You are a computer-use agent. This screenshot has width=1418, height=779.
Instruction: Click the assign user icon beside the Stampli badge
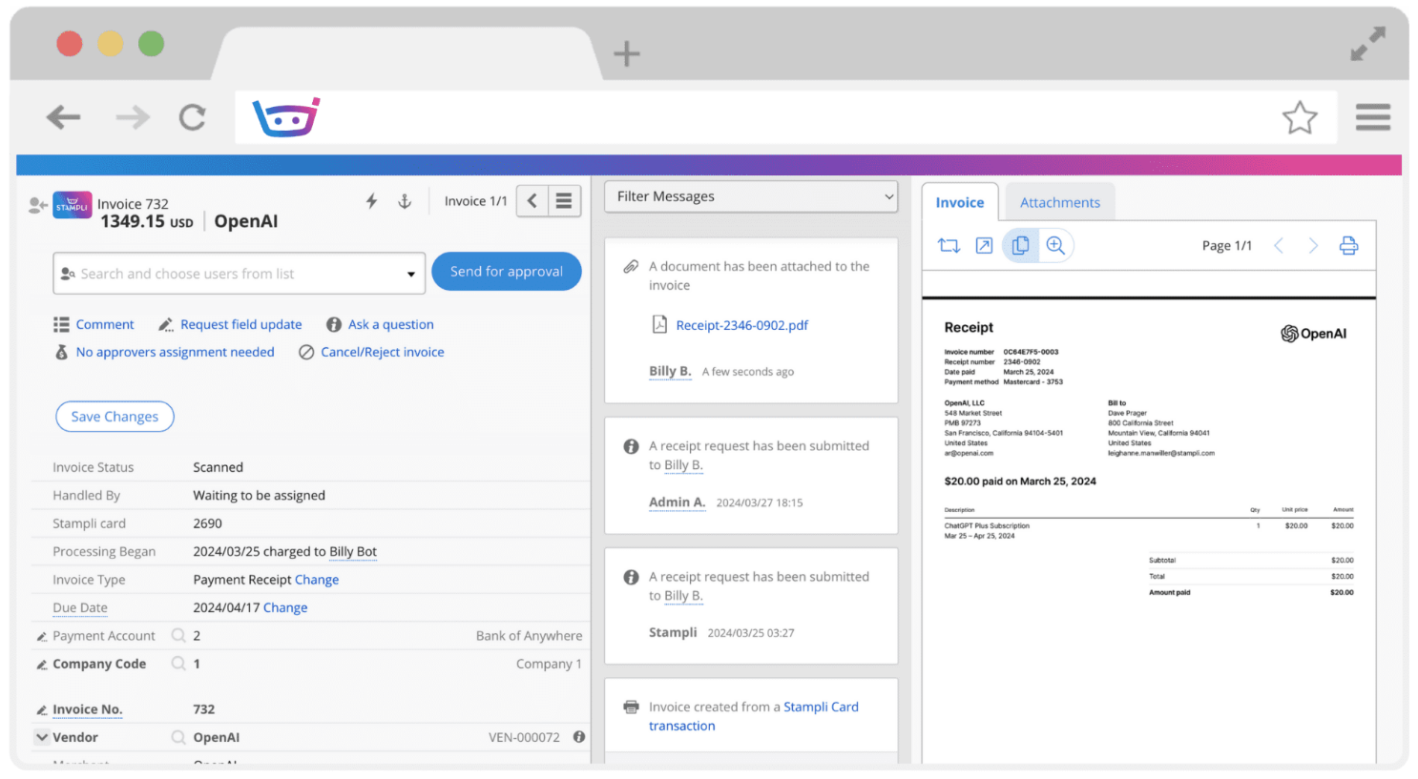pos(38,205)
